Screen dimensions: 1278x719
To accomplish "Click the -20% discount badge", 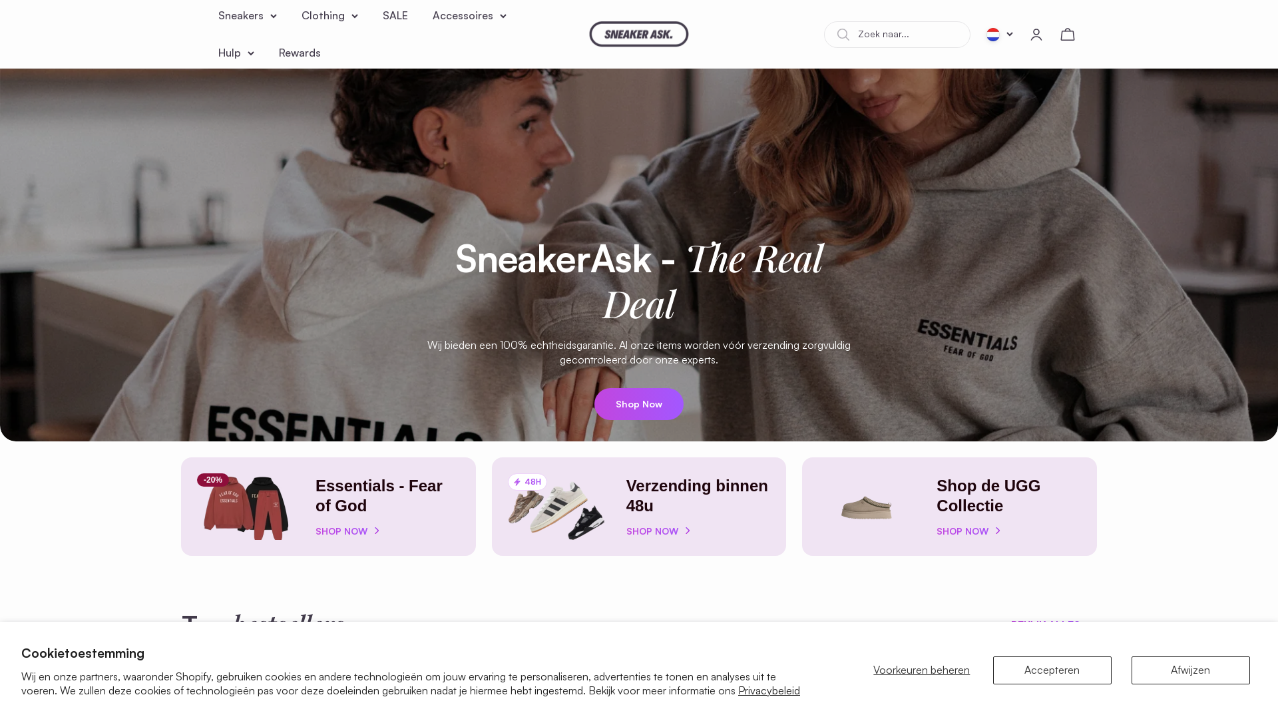I will (x=213, y=480).
